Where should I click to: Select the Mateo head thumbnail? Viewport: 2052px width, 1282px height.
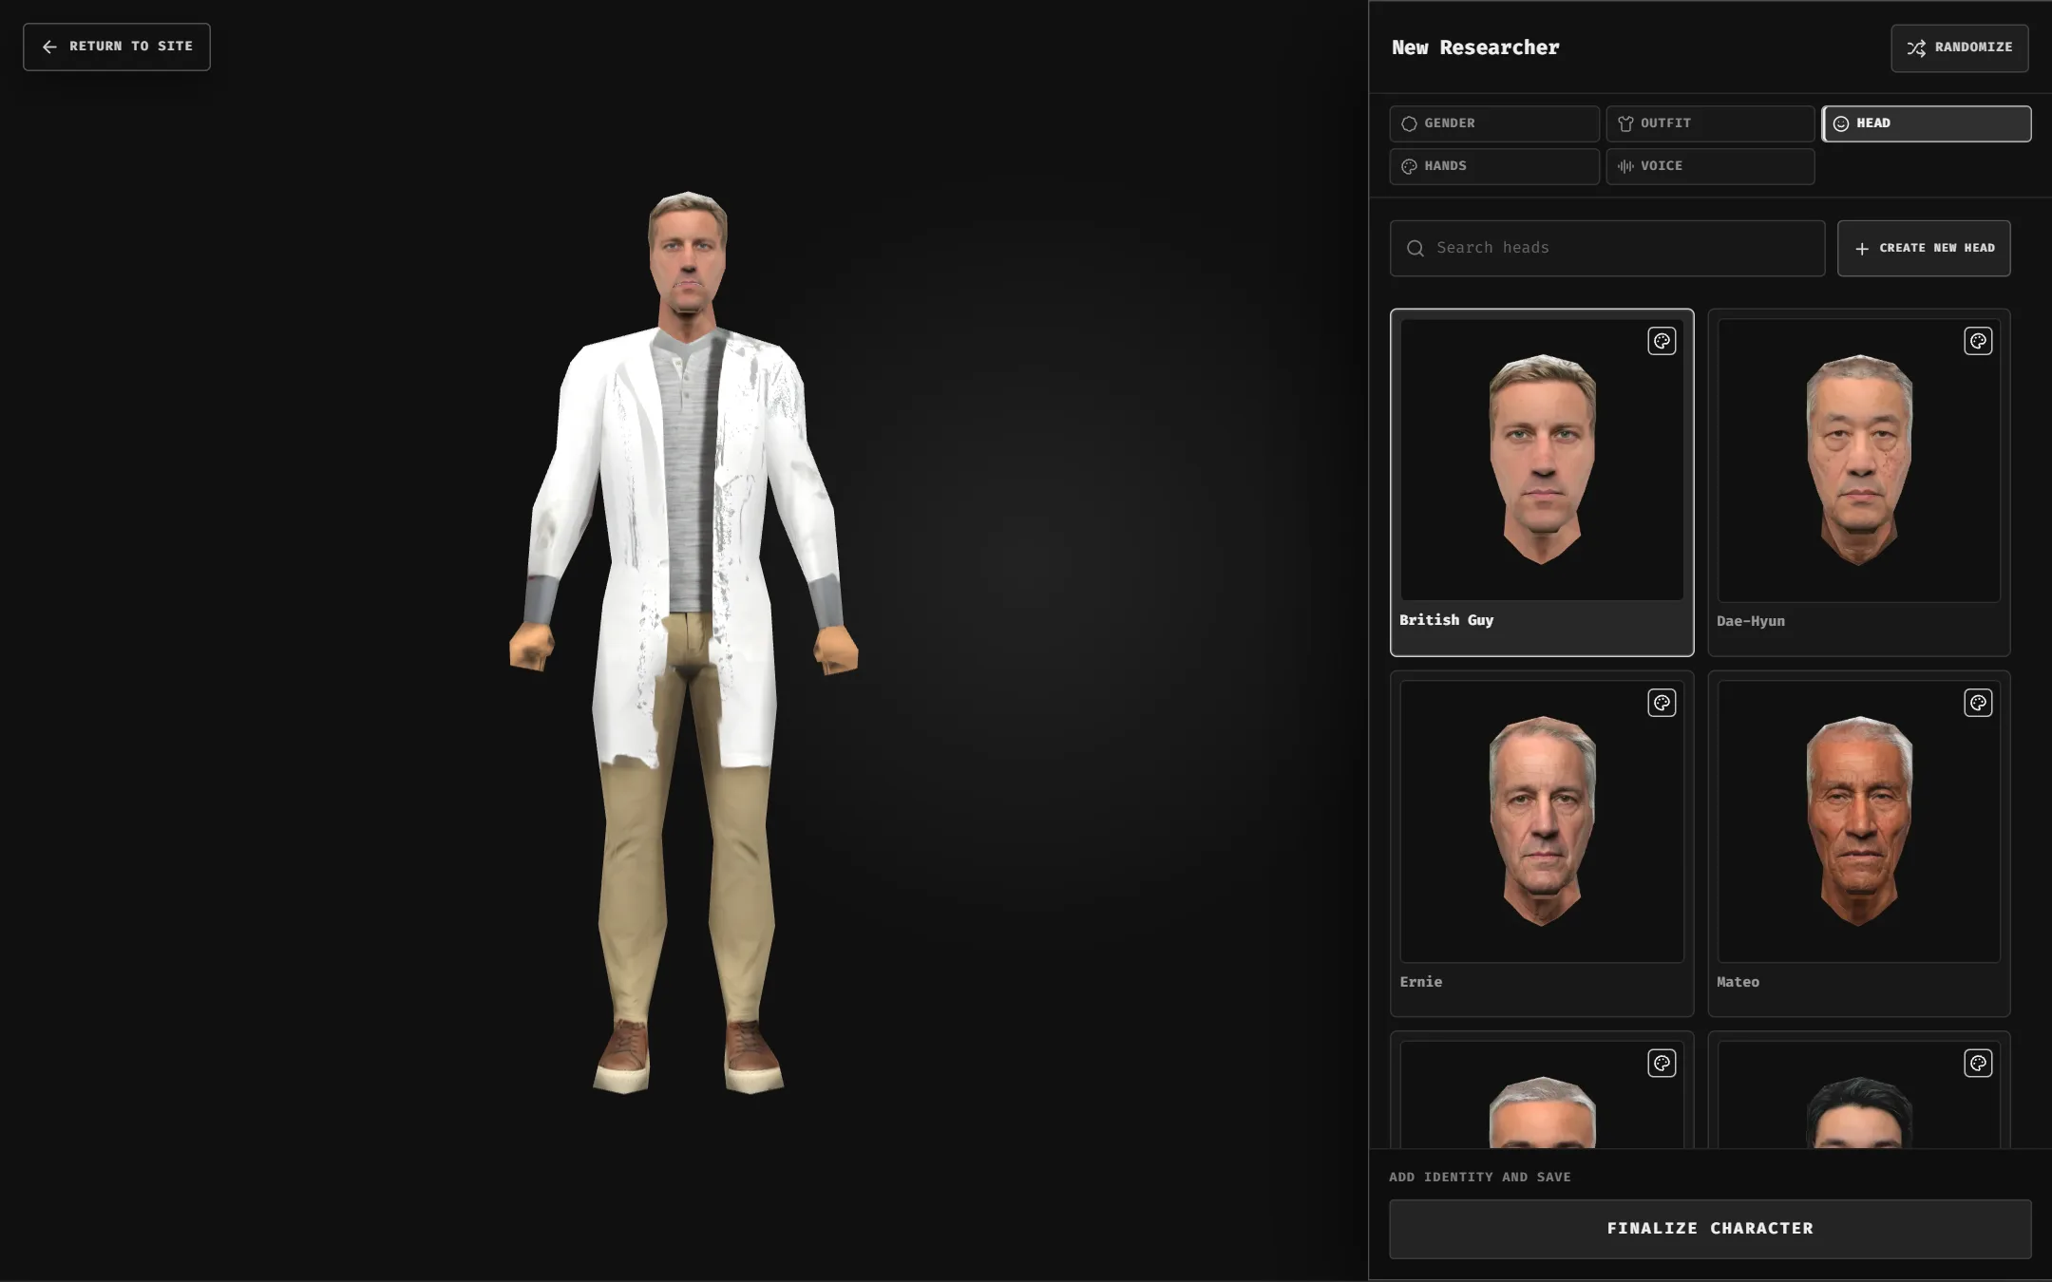click(x=1859, y=821)
